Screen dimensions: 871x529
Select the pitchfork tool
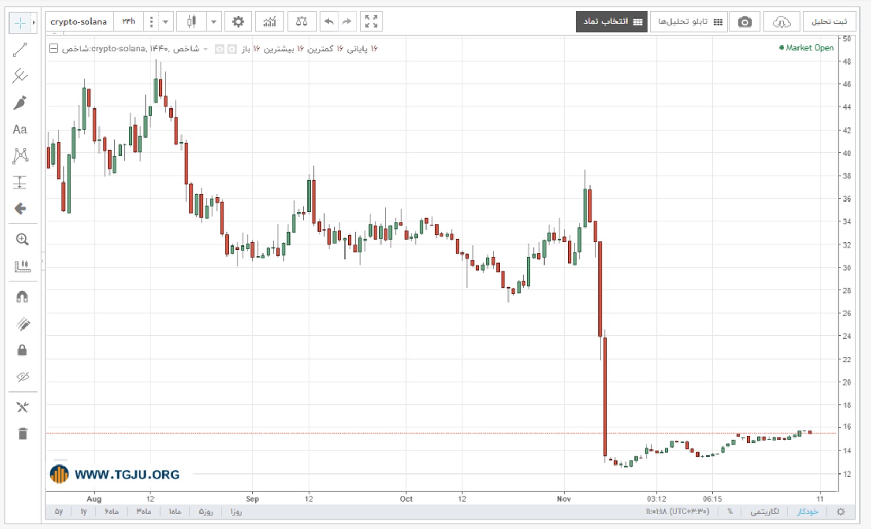coord(20,76)
